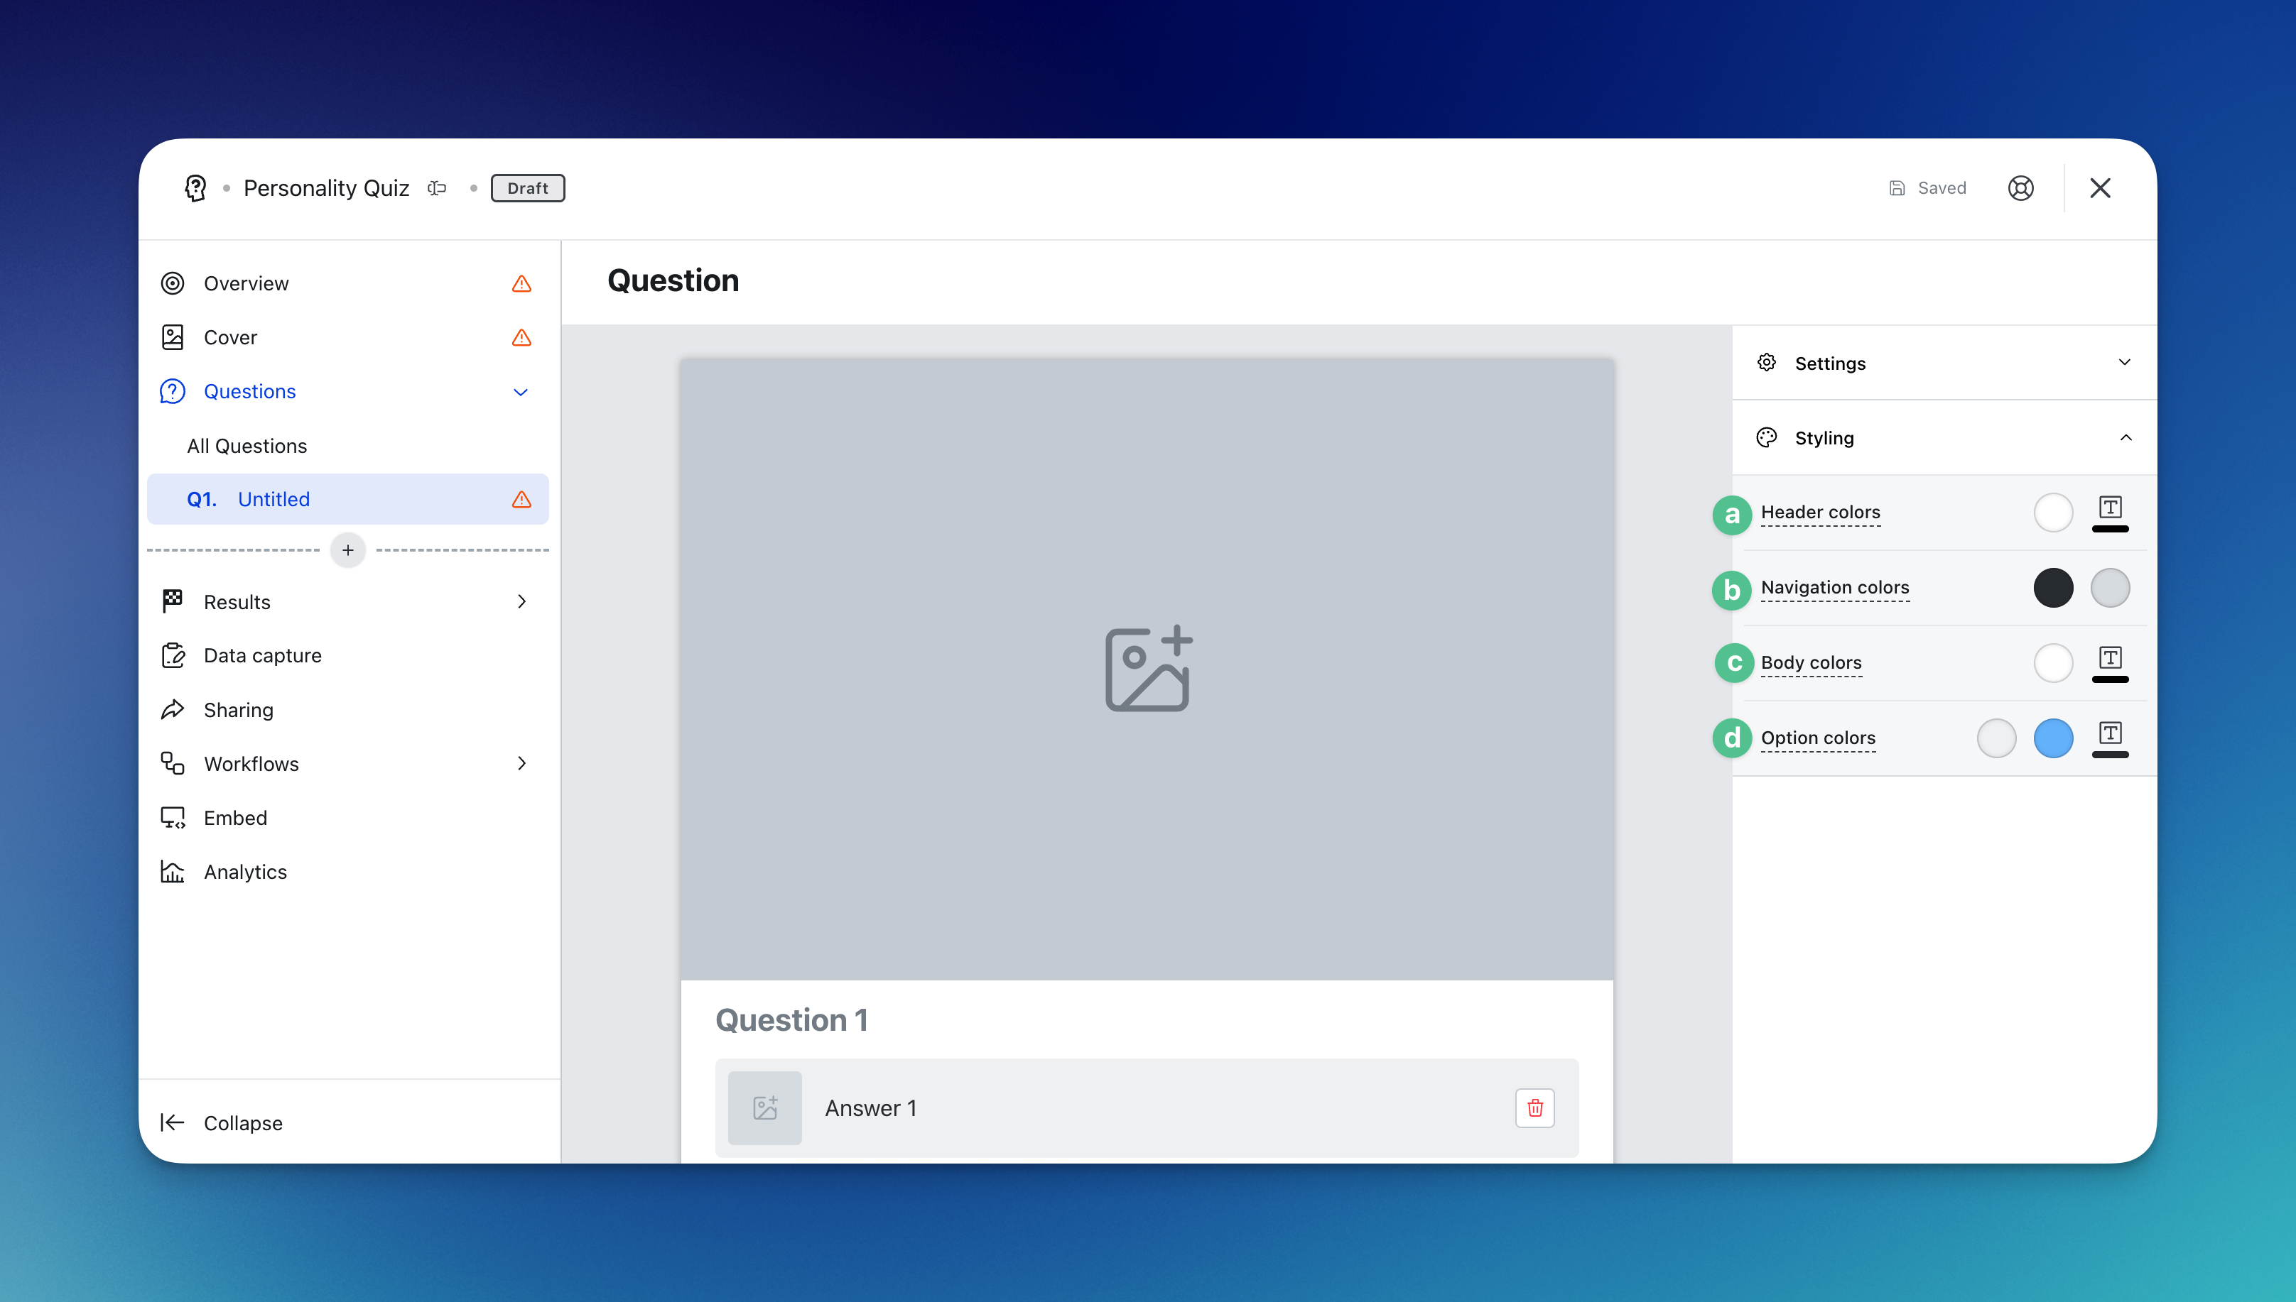The image size is (2296, 1302).
Task: Add image to Answer 1 thumbnail
Action: click(x=765, y=1108)
